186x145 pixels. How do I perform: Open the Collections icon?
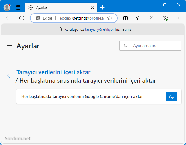[152, 18]
